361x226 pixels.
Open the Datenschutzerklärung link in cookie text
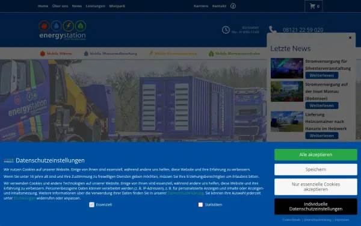point(185,193)
